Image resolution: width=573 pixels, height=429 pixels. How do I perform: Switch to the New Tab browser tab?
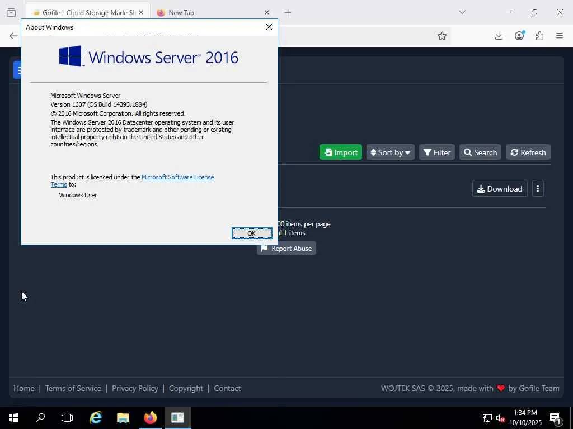click(213, 12)
